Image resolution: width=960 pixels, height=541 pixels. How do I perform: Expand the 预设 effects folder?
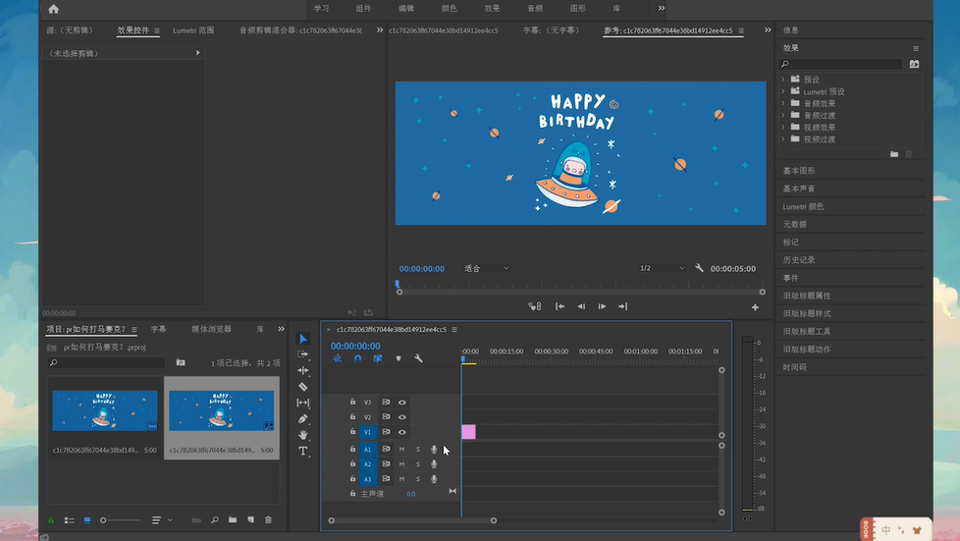tap(783, 79)
